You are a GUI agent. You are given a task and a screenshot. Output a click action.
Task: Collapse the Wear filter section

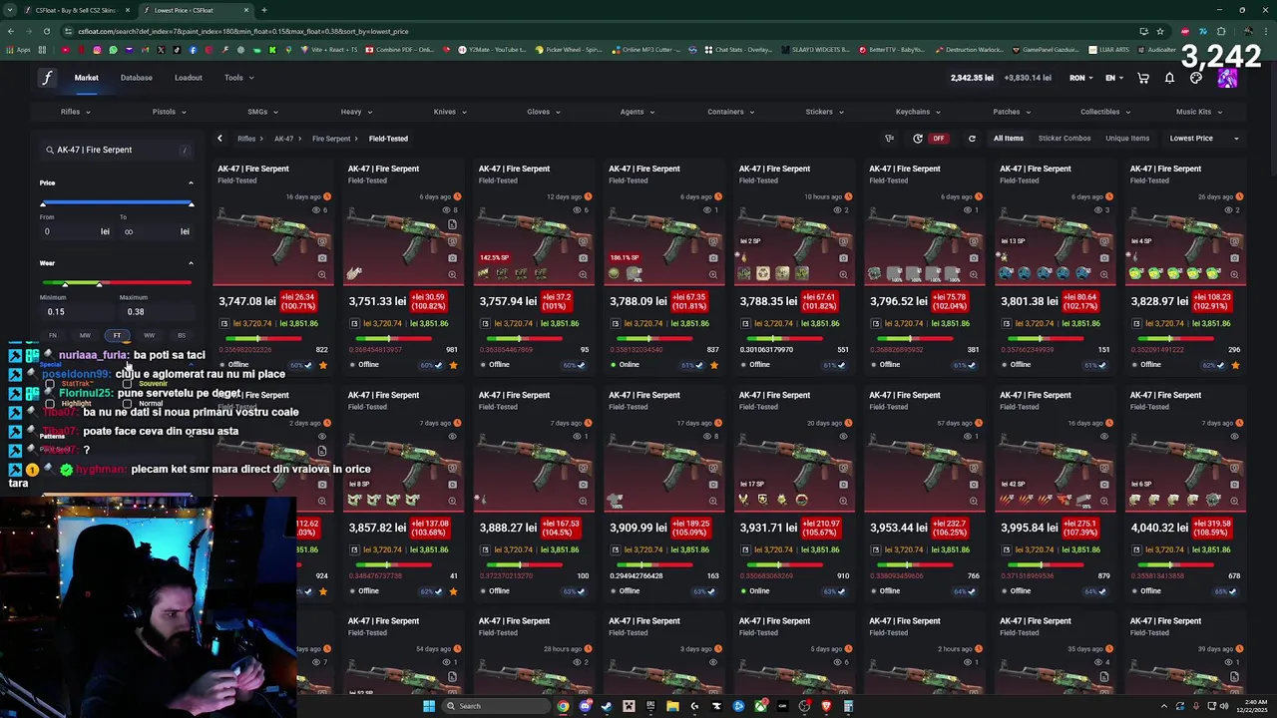coord(191,263)
